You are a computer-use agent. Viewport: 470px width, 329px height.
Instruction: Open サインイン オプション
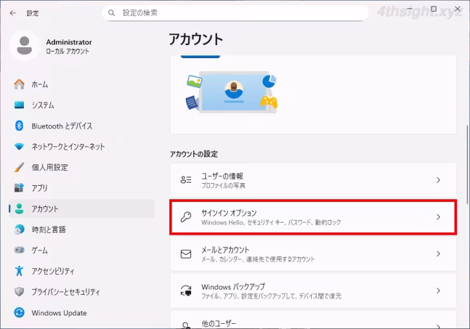pos(313,217)
